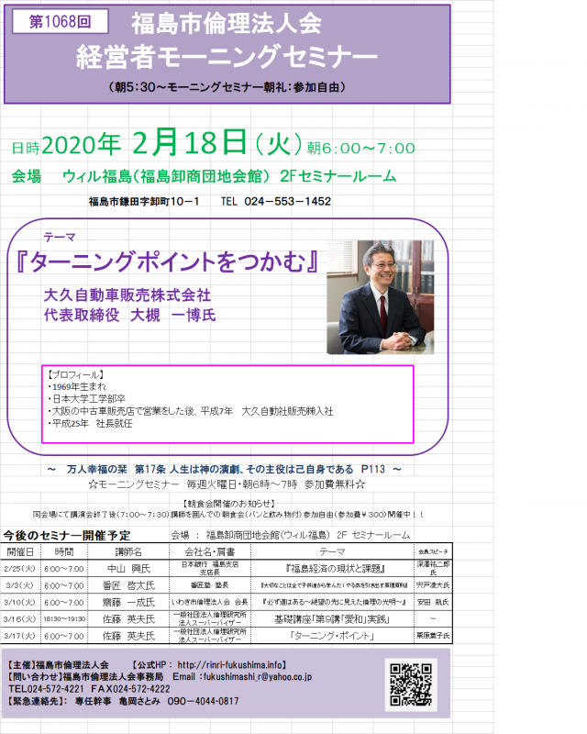Click the 2月18日 date text
Viewport: 587px width, 734px height.
pos(190,144)
